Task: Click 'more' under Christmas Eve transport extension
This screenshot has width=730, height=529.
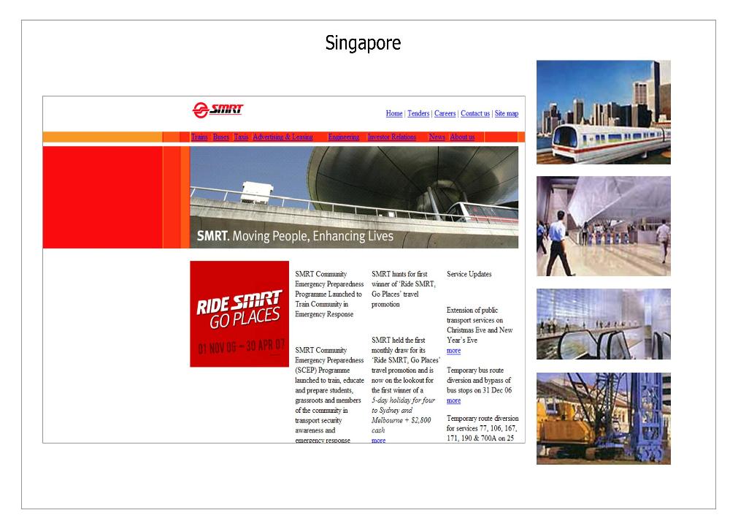Action: [453, 351]
